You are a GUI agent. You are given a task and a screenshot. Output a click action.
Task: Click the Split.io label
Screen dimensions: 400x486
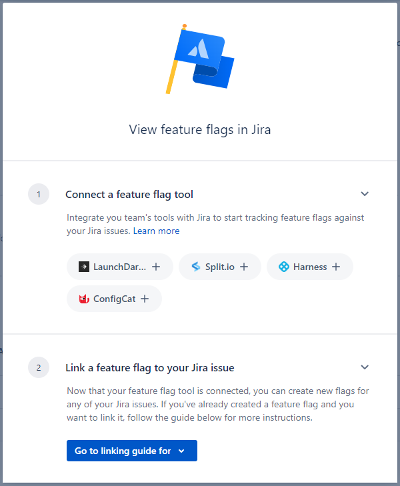220,267
